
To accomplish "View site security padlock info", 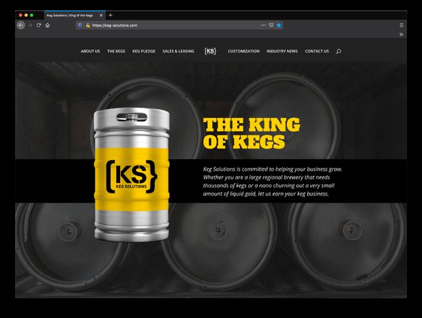I will pos(88,25).
